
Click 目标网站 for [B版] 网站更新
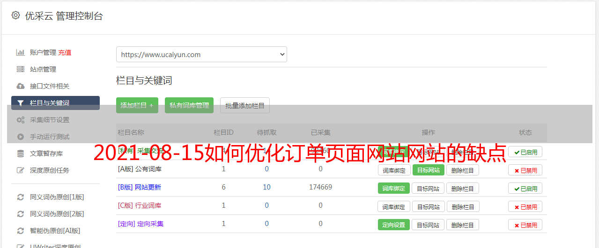pyautogui.click(x=429, y=188)
